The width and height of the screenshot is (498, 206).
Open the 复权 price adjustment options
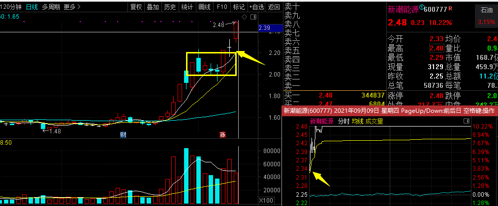tap(136, 7)
